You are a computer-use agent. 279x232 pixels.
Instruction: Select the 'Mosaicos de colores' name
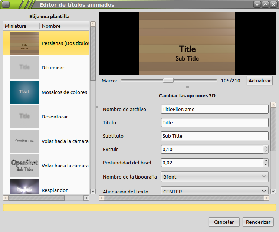65,92
